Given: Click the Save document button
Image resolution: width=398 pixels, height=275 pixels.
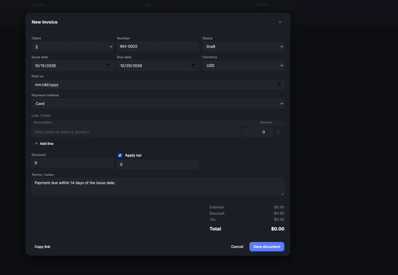Looking at the screenshot, I should pos(267,247).
